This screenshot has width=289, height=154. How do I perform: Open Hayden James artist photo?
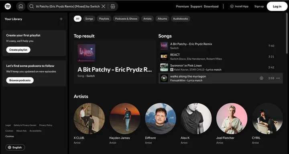(125, 119)
